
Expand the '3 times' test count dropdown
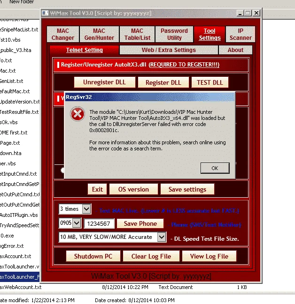click(x=86, y=209)
